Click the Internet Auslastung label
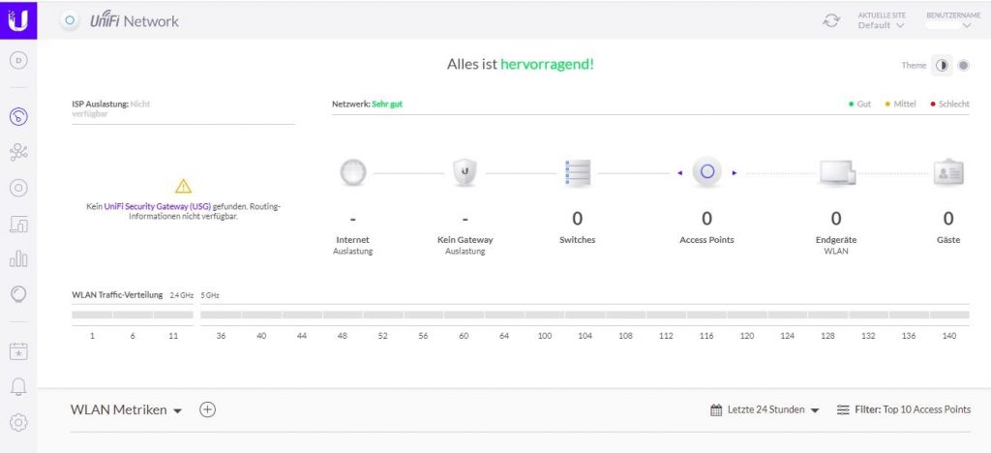 (x=352, y=245)
